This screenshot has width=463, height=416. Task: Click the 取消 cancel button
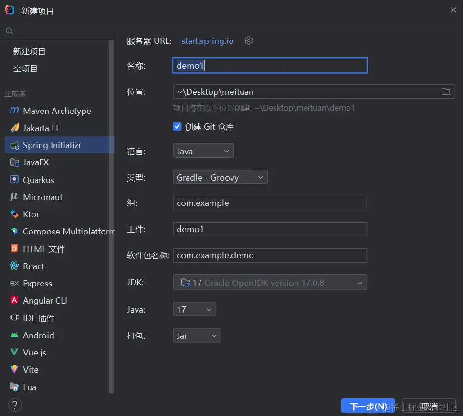429,406
